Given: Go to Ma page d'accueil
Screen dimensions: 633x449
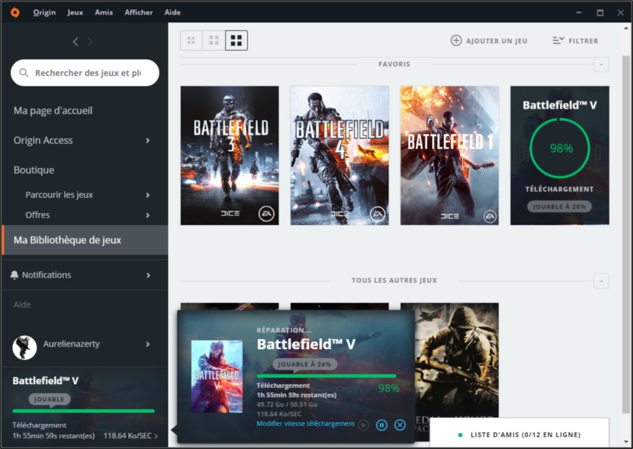Looking at the screenshot, I should 53,111.
